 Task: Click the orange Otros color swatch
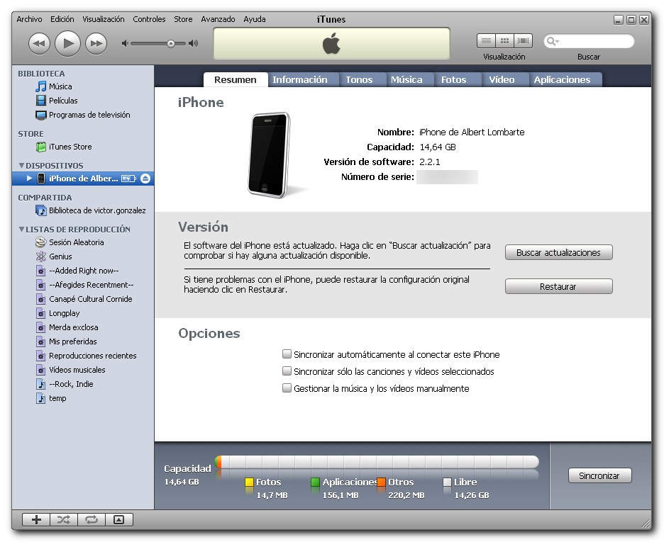pos(381,482)
